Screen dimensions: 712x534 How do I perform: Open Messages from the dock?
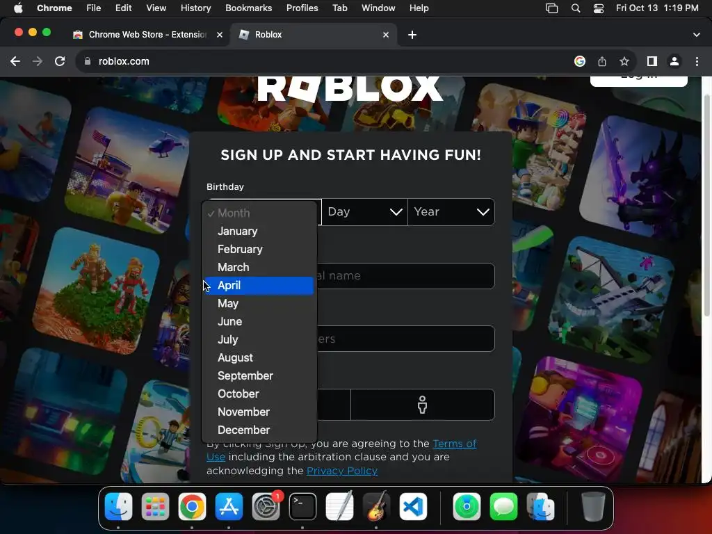(503, 506)
